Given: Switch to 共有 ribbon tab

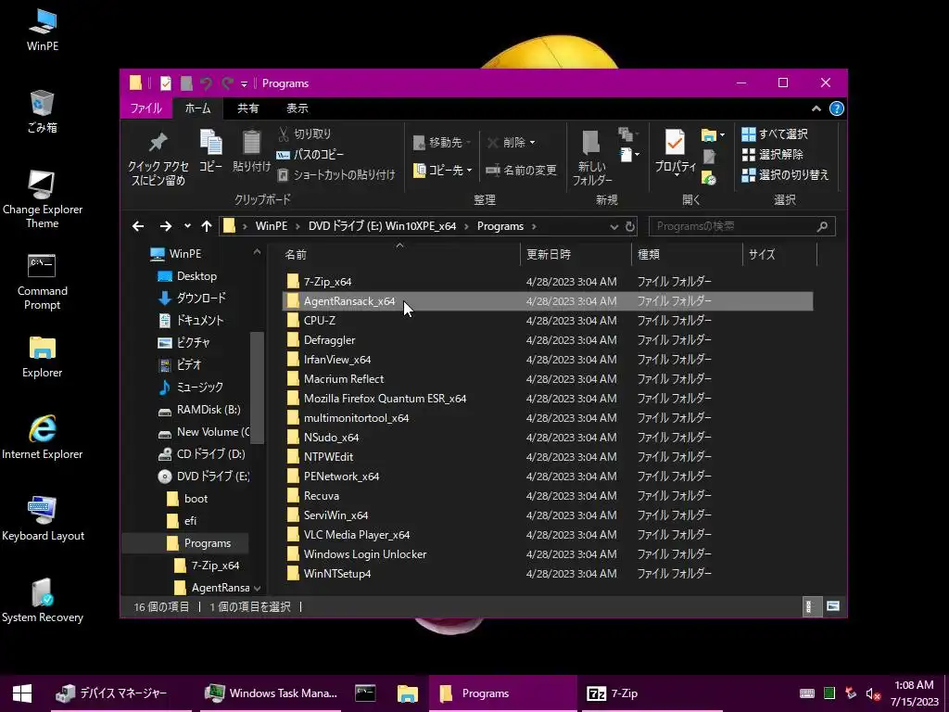Looking at the screenshot, I should click(x=248, y=108).
